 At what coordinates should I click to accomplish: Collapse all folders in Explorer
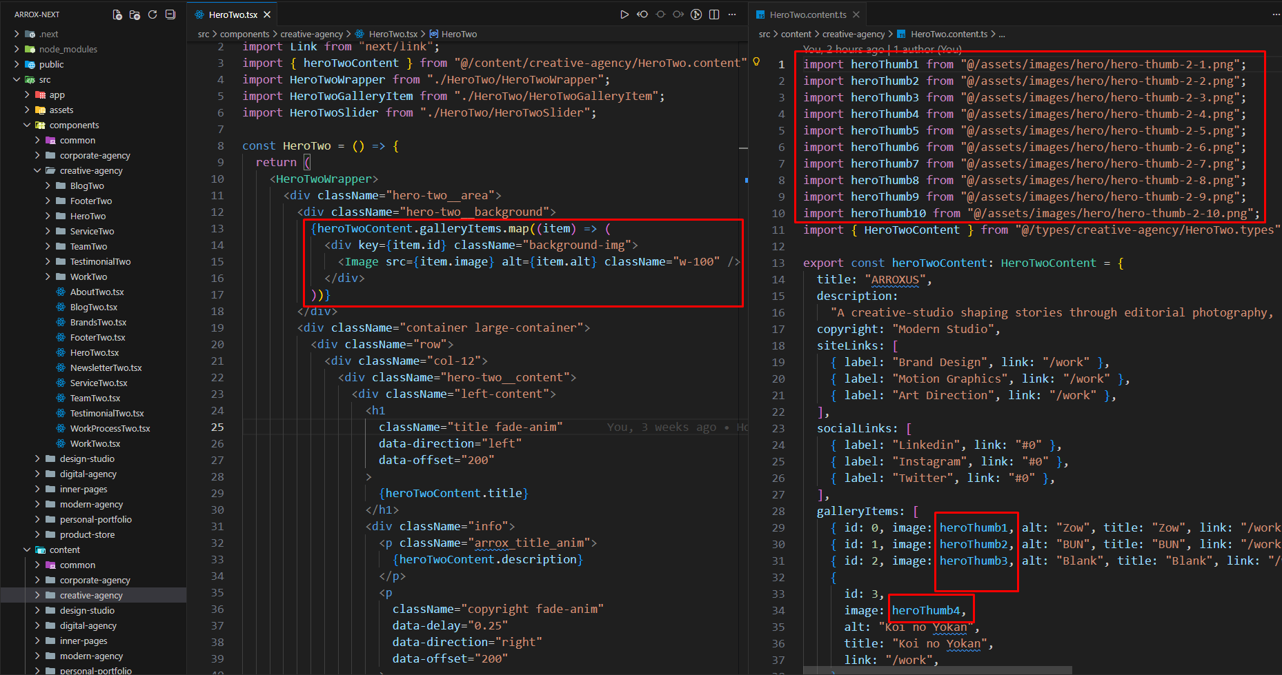[x=170, y=14]
